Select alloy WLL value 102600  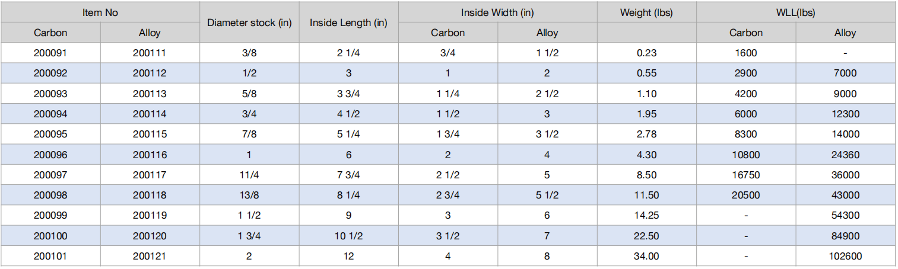[845, 256]
